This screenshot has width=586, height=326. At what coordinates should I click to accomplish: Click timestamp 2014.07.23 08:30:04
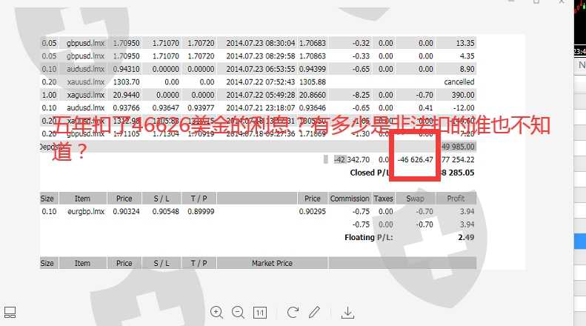click(x=261, y=43)
